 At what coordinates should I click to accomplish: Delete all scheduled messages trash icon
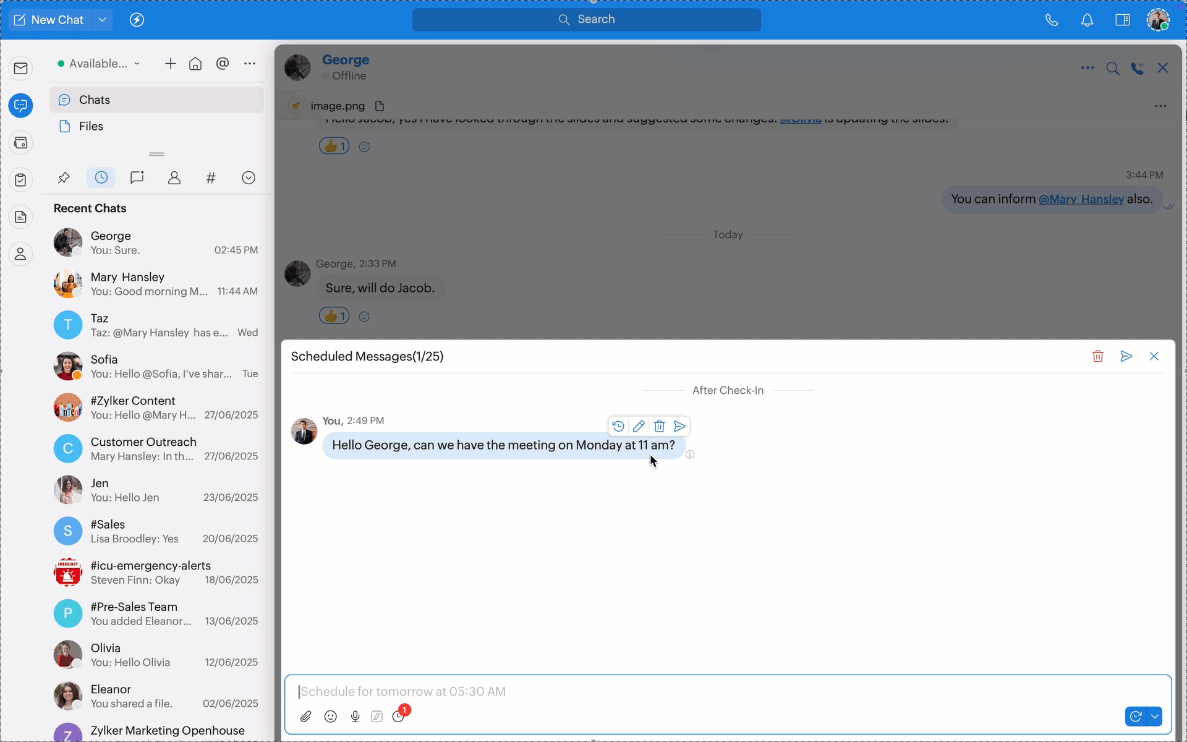click(1097, 356)
